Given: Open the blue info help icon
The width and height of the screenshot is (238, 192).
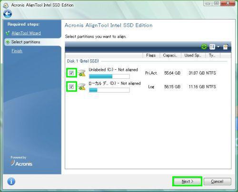Looking at the screenshot, I should [11, 182].
